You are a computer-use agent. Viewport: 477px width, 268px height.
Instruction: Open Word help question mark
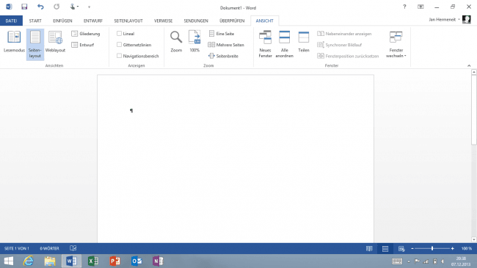(x=404, y=7)
